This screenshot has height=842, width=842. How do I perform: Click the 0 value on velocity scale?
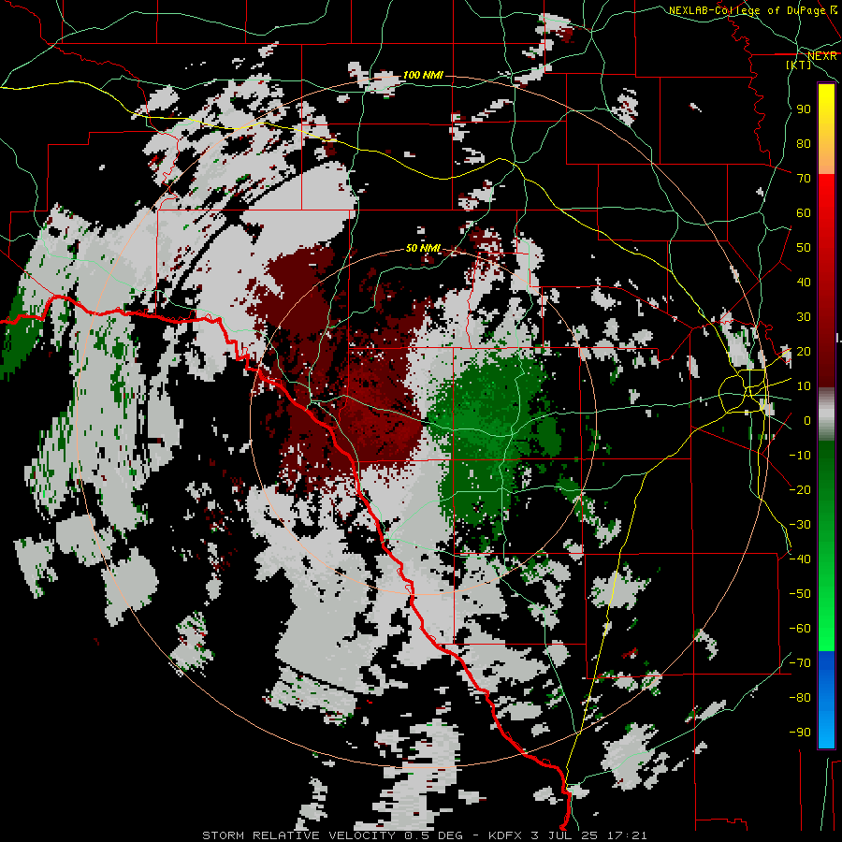pos(807,421)
